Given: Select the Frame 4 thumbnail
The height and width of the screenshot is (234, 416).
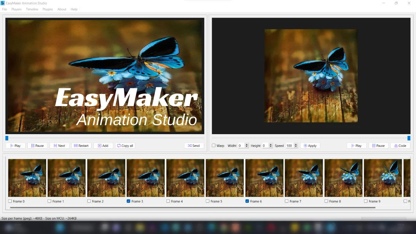Looking at the screenshot, I should tap(185, 178).
